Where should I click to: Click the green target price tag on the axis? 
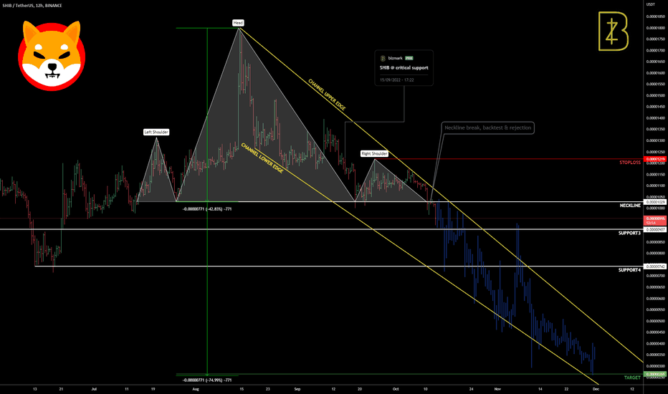click(x=655, y=375)
